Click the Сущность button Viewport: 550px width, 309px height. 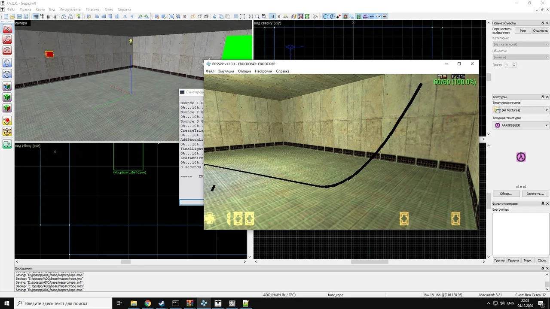tap(540, 30)
